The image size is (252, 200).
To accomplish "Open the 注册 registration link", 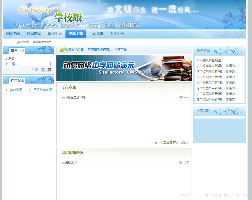I will (x=35, y=69).
